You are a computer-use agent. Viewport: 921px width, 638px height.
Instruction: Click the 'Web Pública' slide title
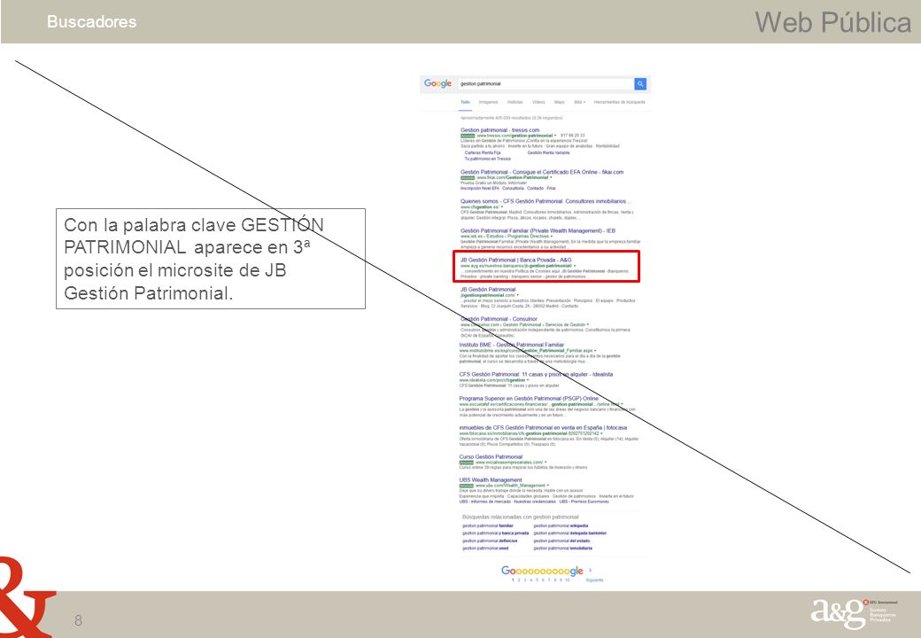point(833,23)
